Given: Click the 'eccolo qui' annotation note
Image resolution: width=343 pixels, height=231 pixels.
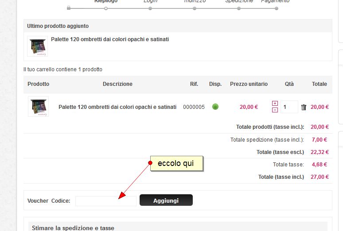Looking at the screenshot, I should pyautogui.click(x=177, y=163).
